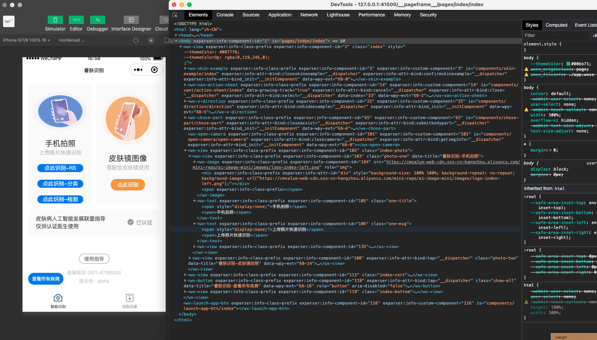Open the Interface Designer icon
Image resolution: width=597 pixels, height=340 pixels.
[131, 20]
